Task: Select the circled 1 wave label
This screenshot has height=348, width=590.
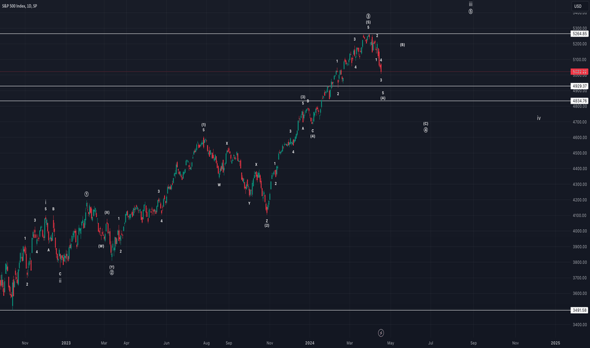Action: [87, 194]
